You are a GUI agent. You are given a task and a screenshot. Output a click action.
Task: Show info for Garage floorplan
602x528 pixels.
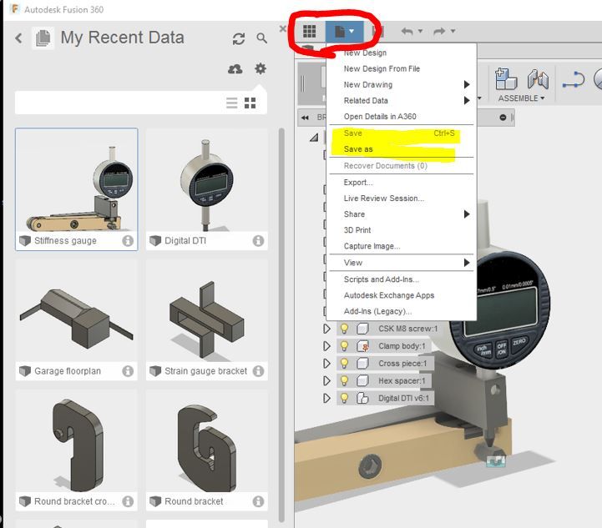coord(128,371)
